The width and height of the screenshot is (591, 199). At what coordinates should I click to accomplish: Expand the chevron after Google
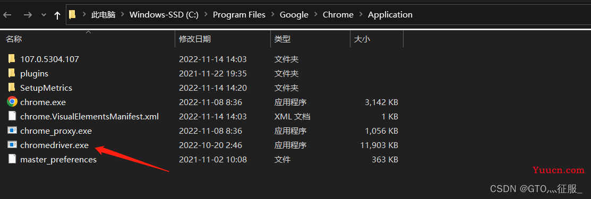pyautogui.click(x=316, y=15)
